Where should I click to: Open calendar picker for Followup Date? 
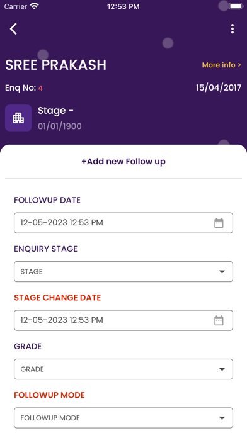coord(219,223)
